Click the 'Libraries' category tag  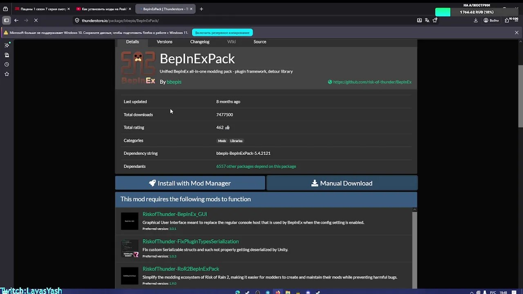click(x=236, y=141)
